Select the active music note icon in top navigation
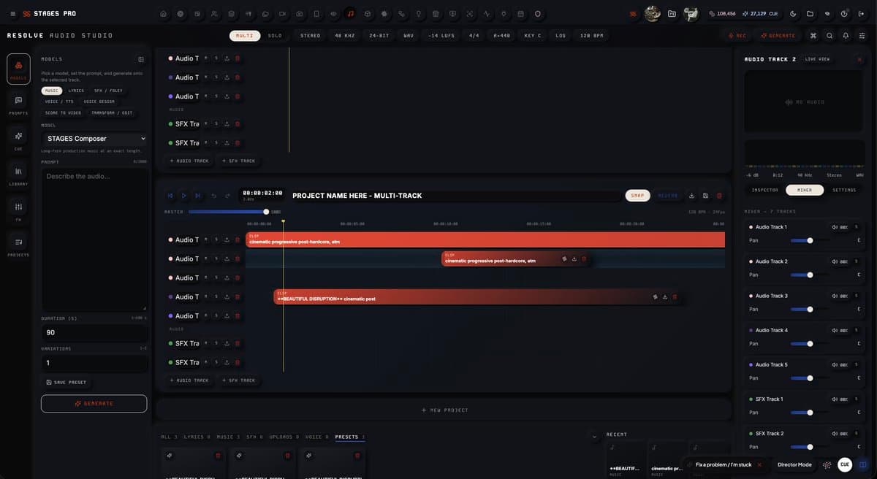 point(351,14)
